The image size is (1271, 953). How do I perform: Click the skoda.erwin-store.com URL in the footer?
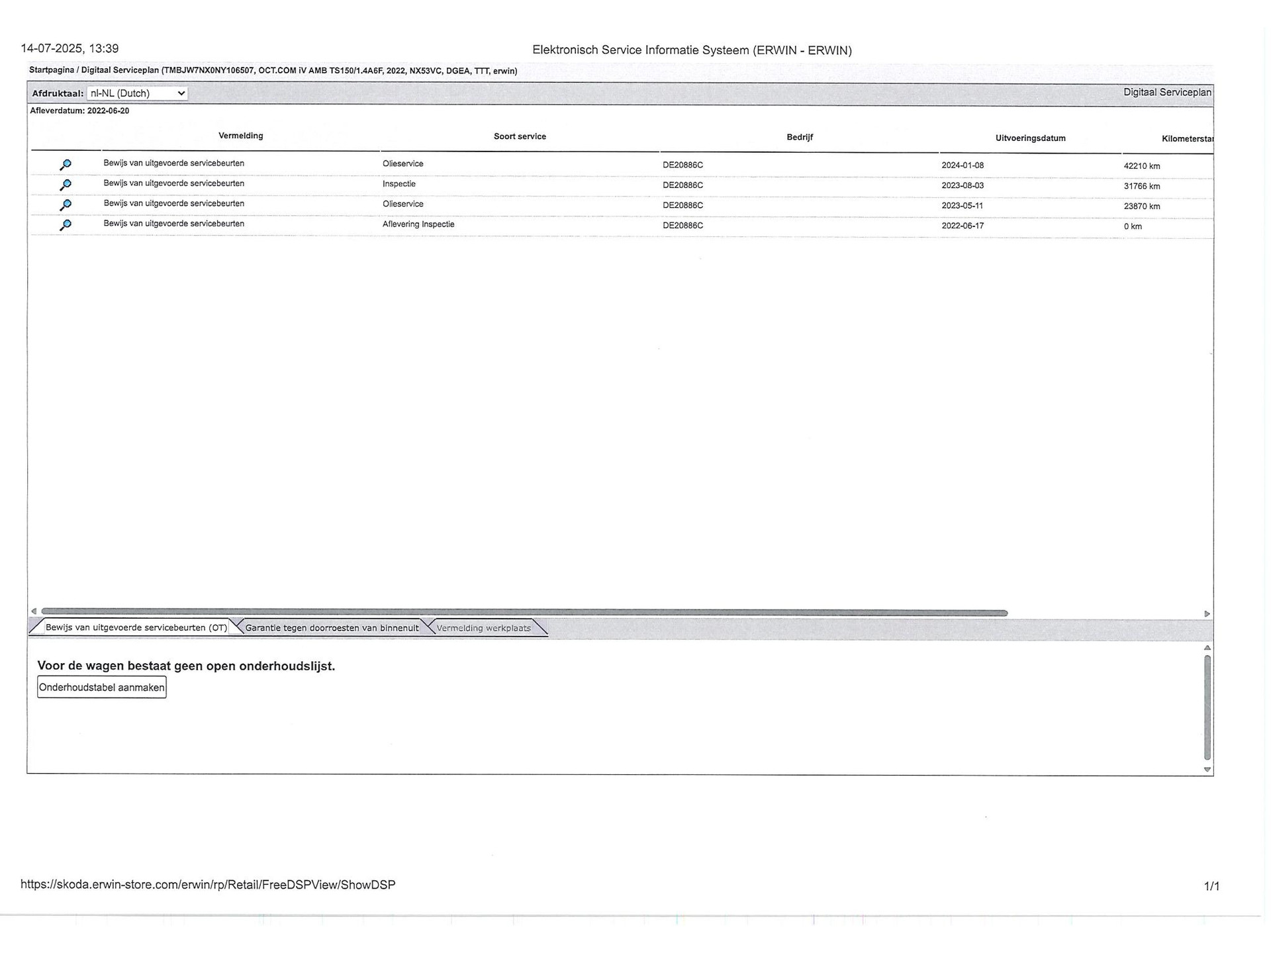click(208, 885)
